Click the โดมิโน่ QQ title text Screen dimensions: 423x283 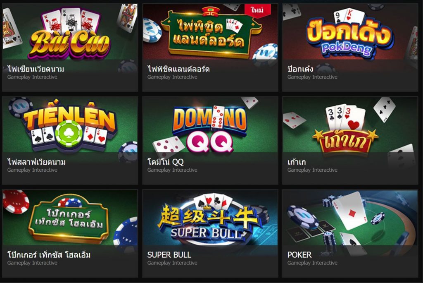(165, 162)
